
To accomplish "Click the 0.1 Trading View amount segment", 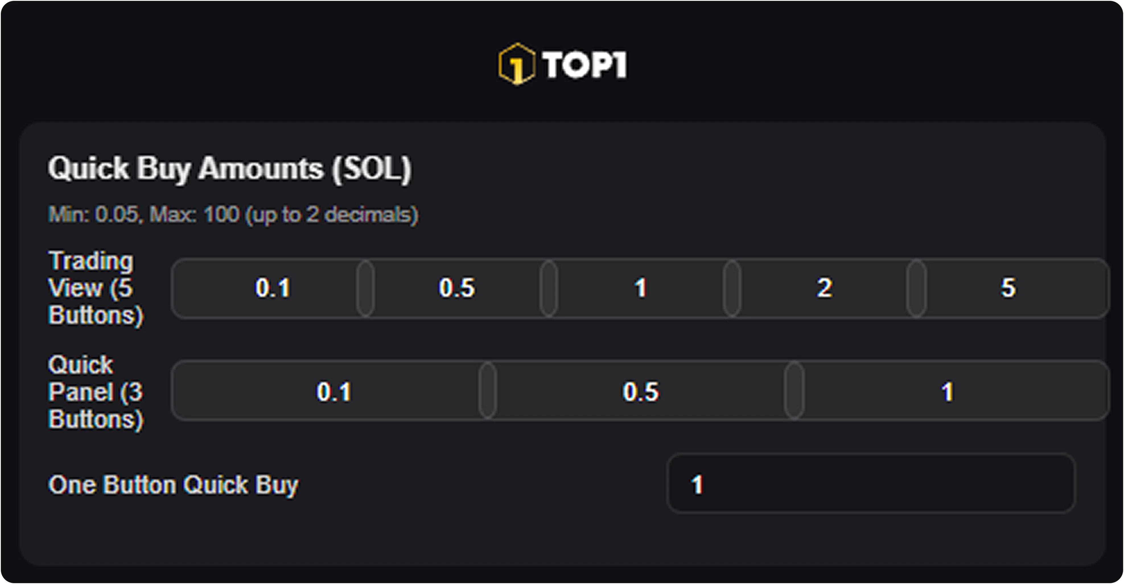I will tap(273, 288).
